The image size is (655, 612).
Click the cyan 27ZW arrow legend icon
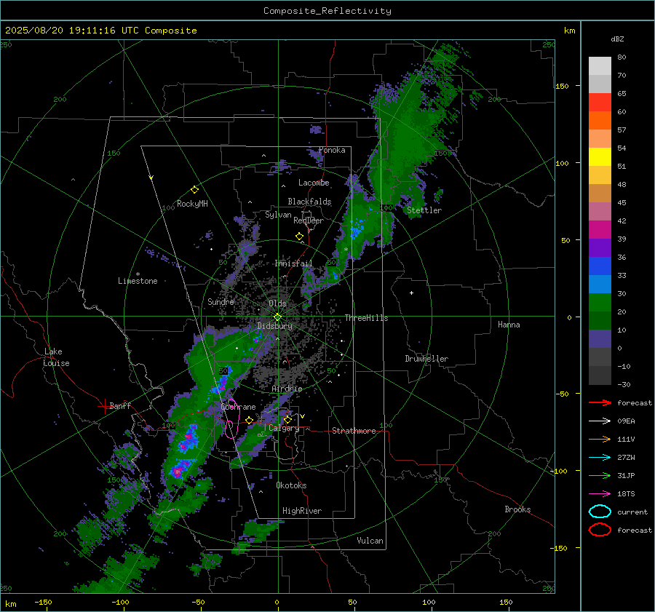600,458
